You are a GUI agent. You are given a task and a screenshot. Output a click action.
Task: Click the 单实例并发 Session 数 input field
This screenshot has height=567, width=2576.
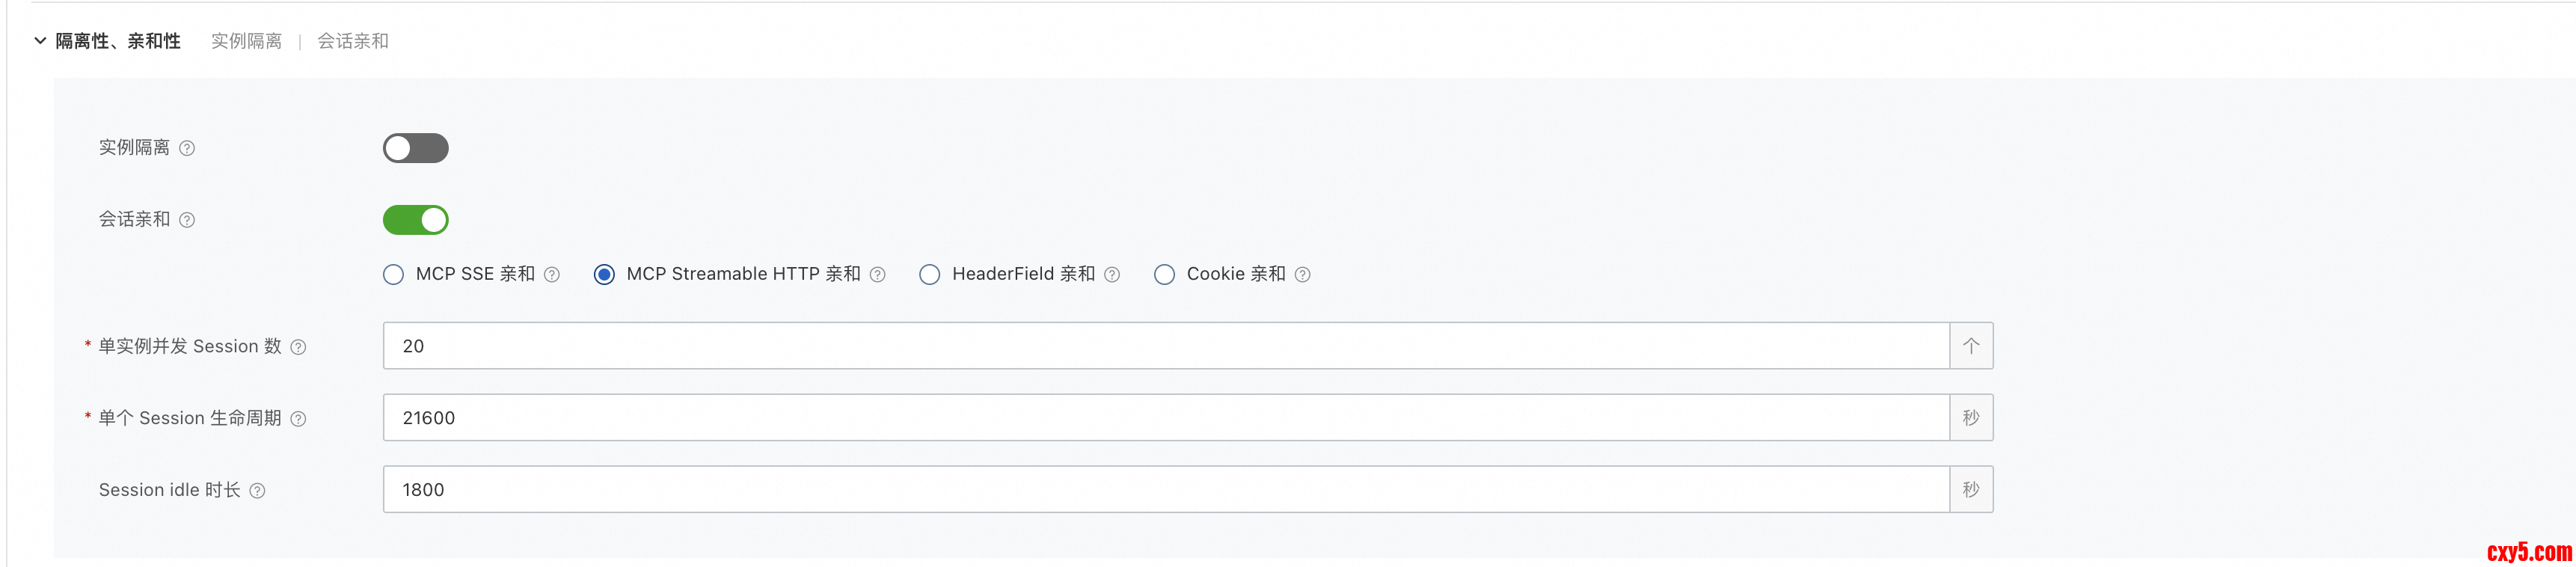[1165, 346]
